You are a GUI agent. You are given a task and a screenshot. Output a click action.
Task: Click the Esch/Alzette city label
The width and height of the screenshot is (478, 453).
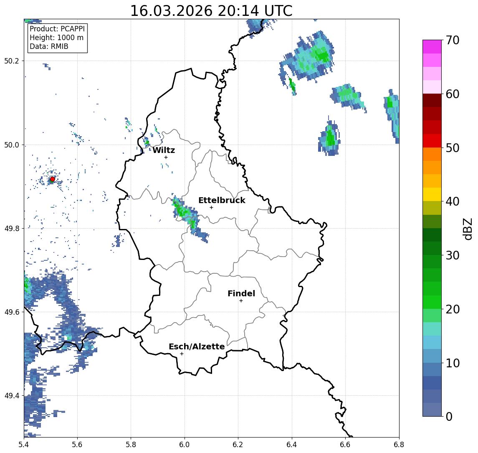coord(197,346)
